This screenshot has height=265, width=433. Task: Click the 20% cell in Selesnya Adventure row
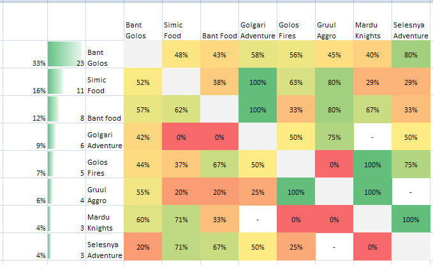pyautogui.click(x=142, y=247)
